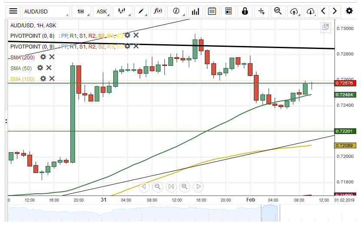Click the green 0.72484 price label
The width and height of the screenshot is (361, 225).
click(x=345, y=95)
